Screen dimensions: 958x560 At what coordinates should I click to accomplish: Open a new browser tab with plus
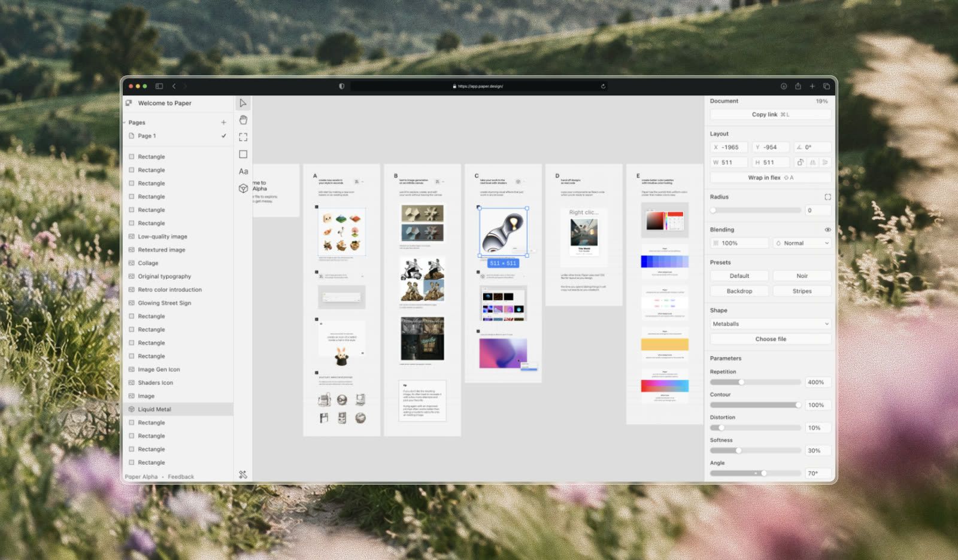(813, 86)
